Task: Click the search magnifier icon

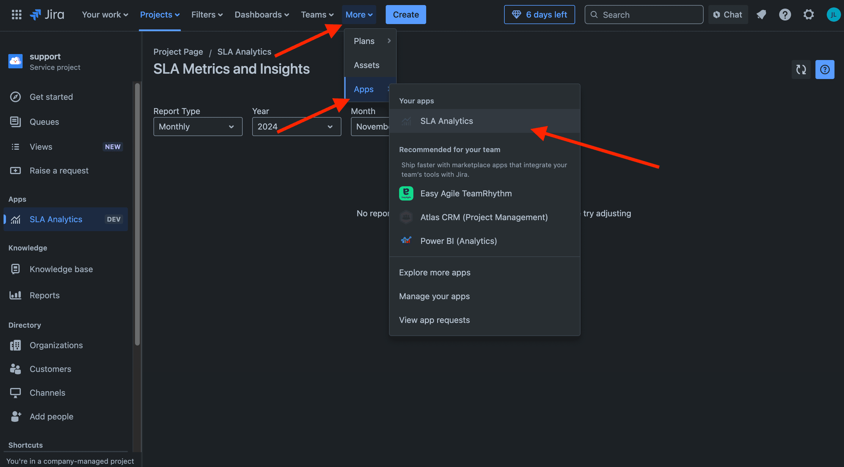Action: [x=594, y=14]
